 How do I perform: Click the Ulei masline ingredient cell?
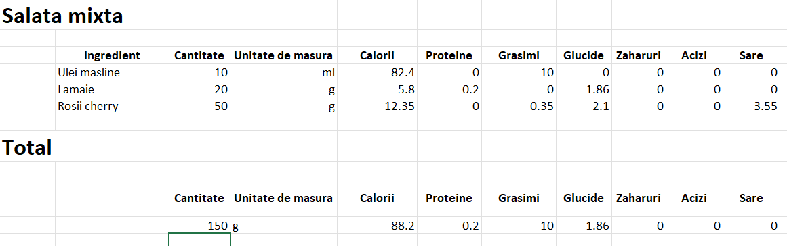[x=112, y=72]
